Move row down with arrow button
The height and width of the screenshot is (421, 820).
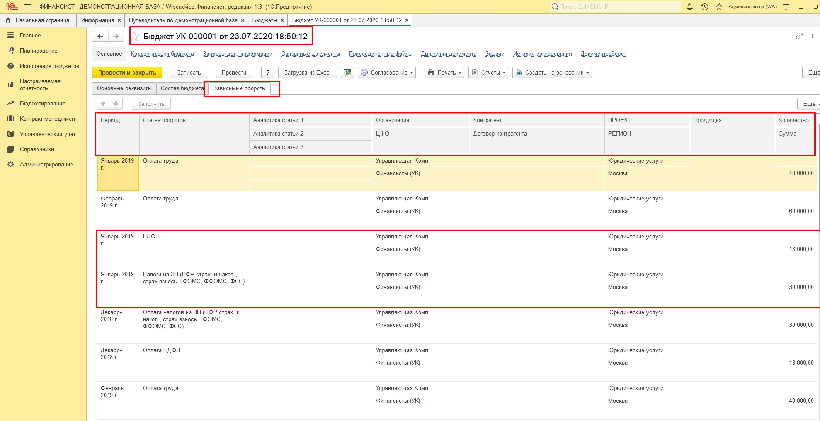pyautogui.click(x=116, y=104)
